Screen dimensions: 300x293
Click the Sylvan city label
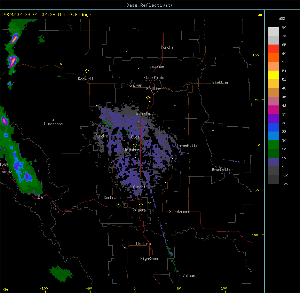(x=136, y=85)
